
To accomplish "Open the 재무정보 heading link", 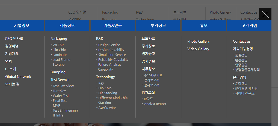I will click(148, 69).
